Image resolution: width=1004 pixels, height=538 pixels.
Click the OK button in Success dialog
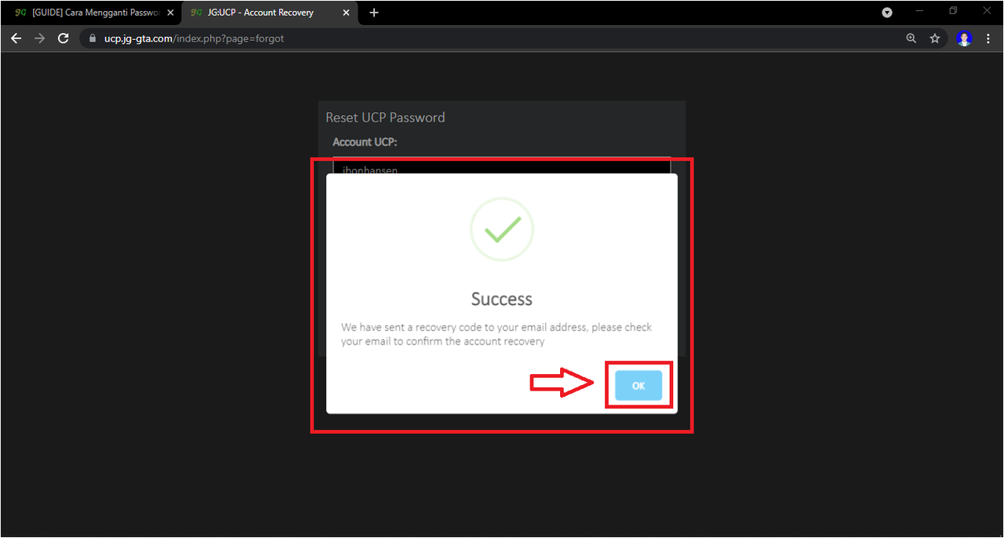(x=638, y=385)
